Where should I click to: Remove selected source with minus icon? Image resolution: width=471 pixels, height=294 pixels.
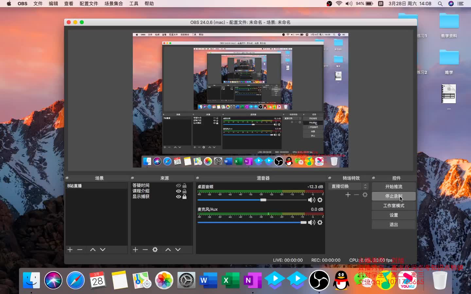(145, 250)
